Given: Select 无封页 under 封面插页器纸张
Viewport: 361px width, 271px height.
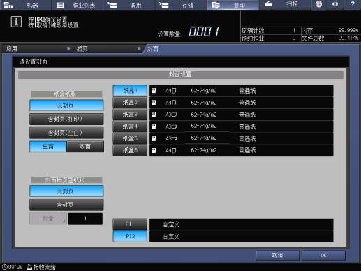Looking at the screenshot, I should [66, 191].
